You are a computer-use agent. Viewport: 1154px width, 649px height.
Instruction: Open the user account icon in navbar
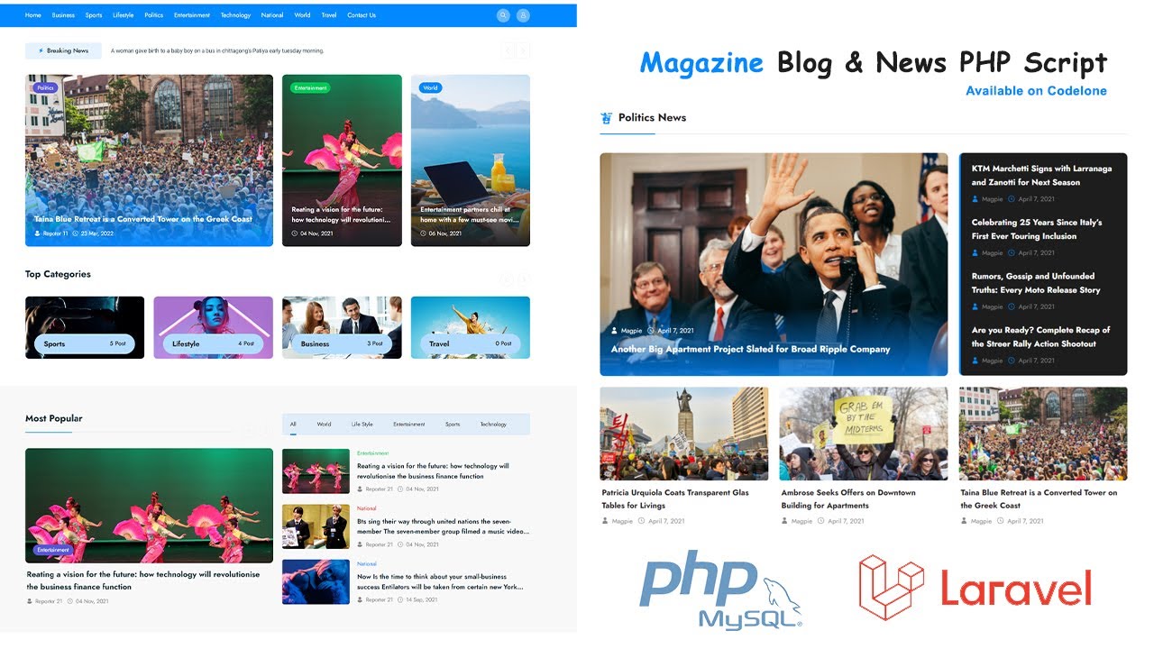coord(523,15)
